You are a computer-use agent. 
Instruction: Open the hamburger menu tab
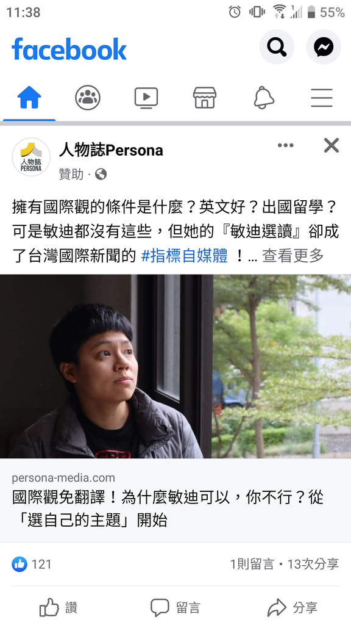pyautogui.click(x=322, y=98)
